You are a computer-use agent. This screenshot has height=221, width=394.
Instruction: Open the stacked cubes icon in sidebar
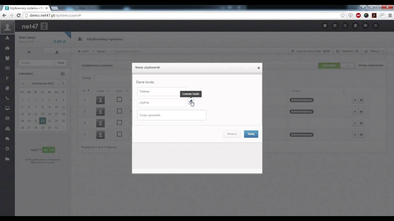coord(7,129)
